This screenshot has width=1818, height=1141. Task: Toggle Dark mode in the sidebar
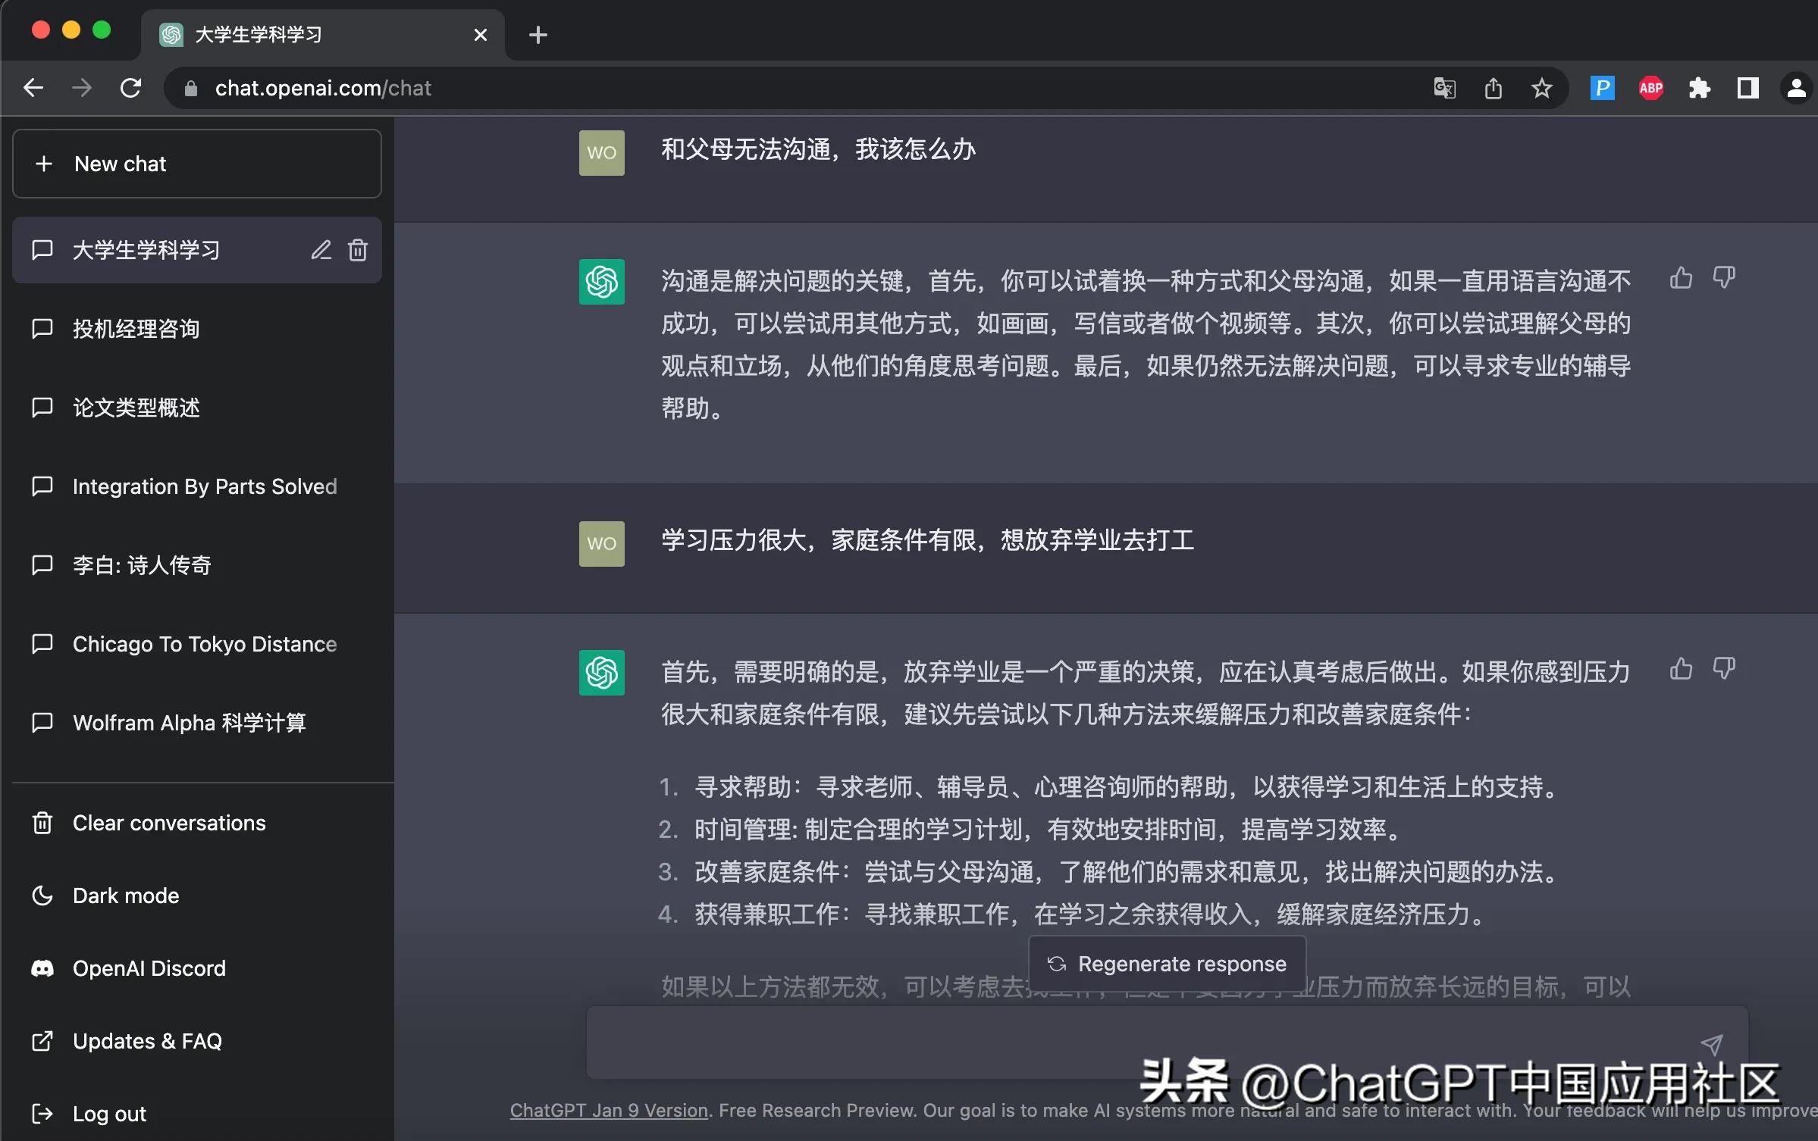click(x=125, y=895)
